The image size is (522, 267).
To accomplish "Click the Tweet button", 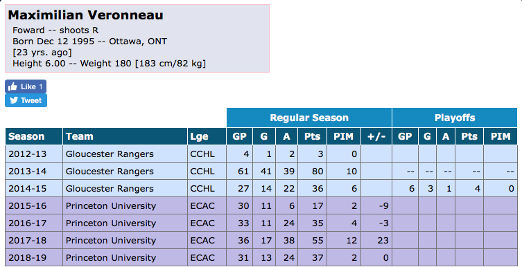I will (x=26, y=100).
